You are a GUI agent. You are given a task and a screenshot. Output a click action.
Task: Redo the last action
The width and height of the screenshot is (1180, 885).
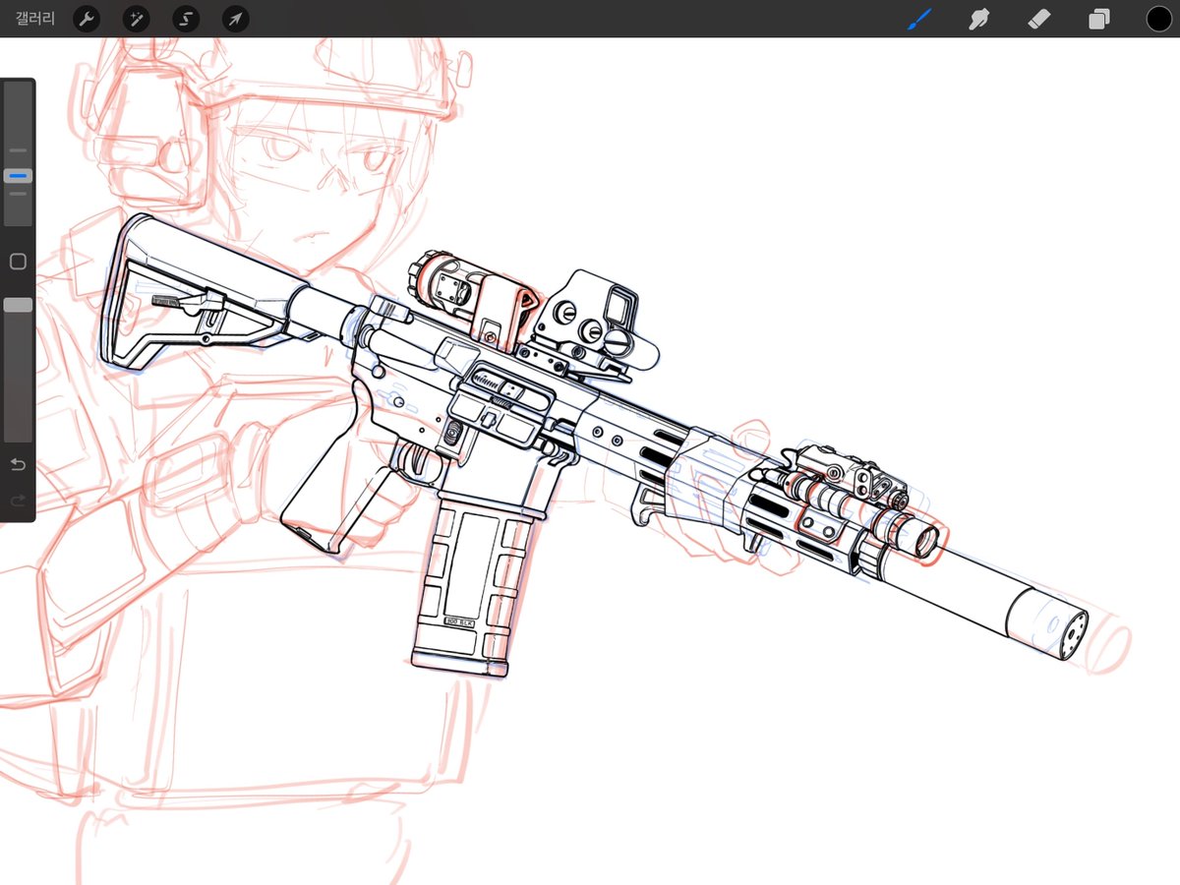coord(18,501)
